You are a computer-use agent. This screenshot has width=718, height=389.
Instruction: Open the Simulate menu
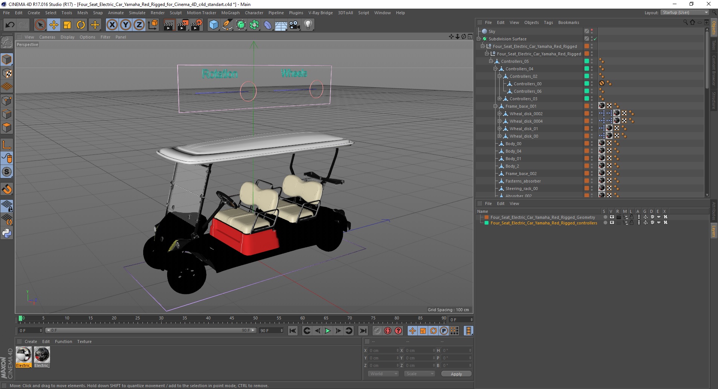click(x=137, y=13)
